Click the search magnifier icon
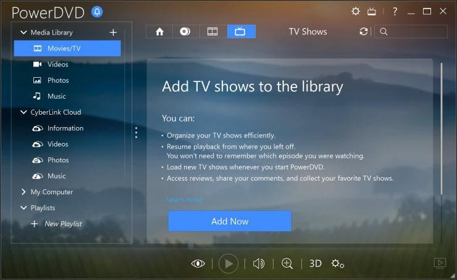The image size is (457, 280). click(384, 31)
